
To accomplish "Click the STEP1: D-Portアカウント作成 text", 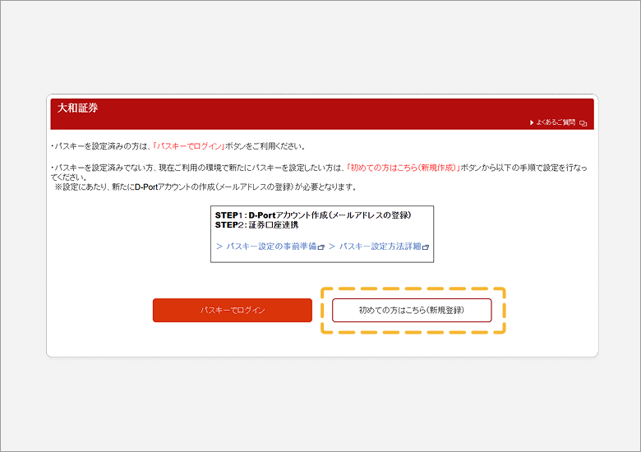I will pos(313,215).
